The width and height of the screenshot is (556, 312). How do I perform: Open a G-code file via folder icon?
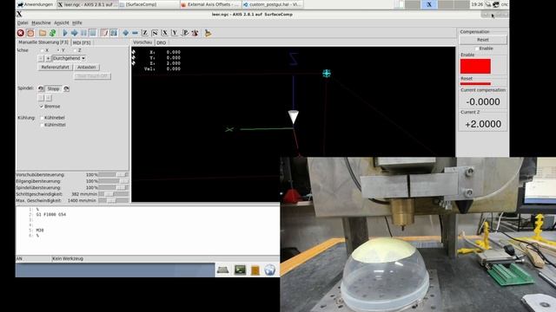(43, 33)
